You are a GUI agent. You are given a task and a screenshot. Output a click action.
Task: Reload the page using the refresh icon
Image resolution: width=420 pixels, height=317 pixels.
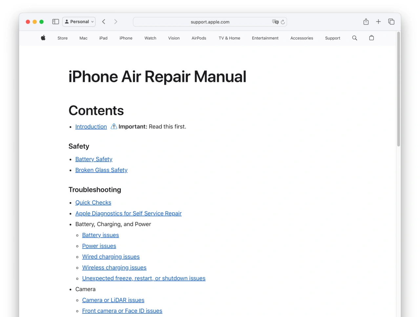tap(283, 22)
